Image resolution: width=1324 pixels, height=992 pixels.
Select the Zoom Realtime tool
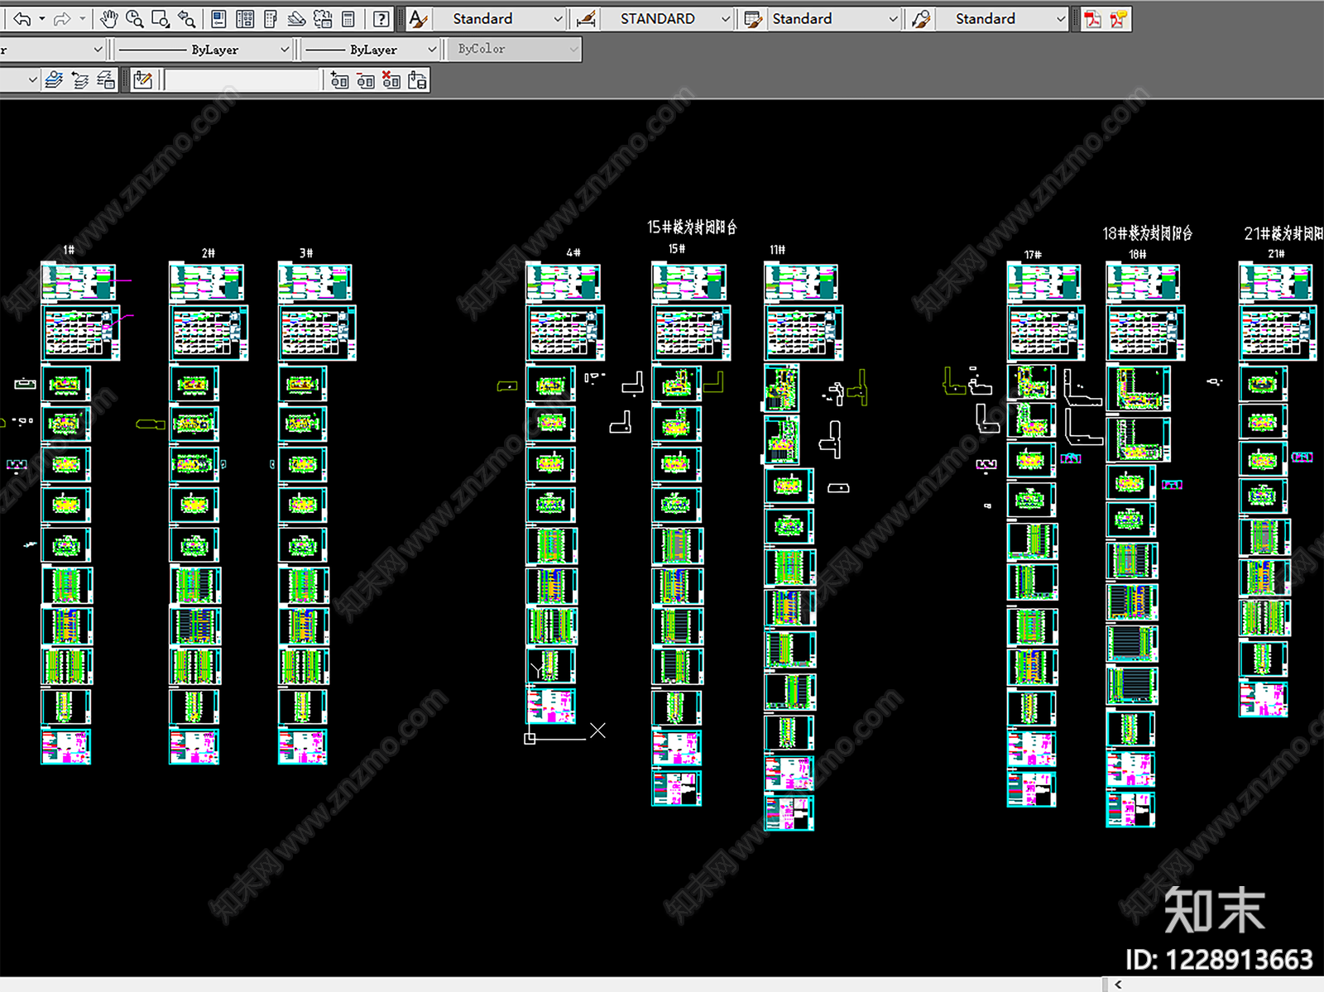[x=135, y=18]
